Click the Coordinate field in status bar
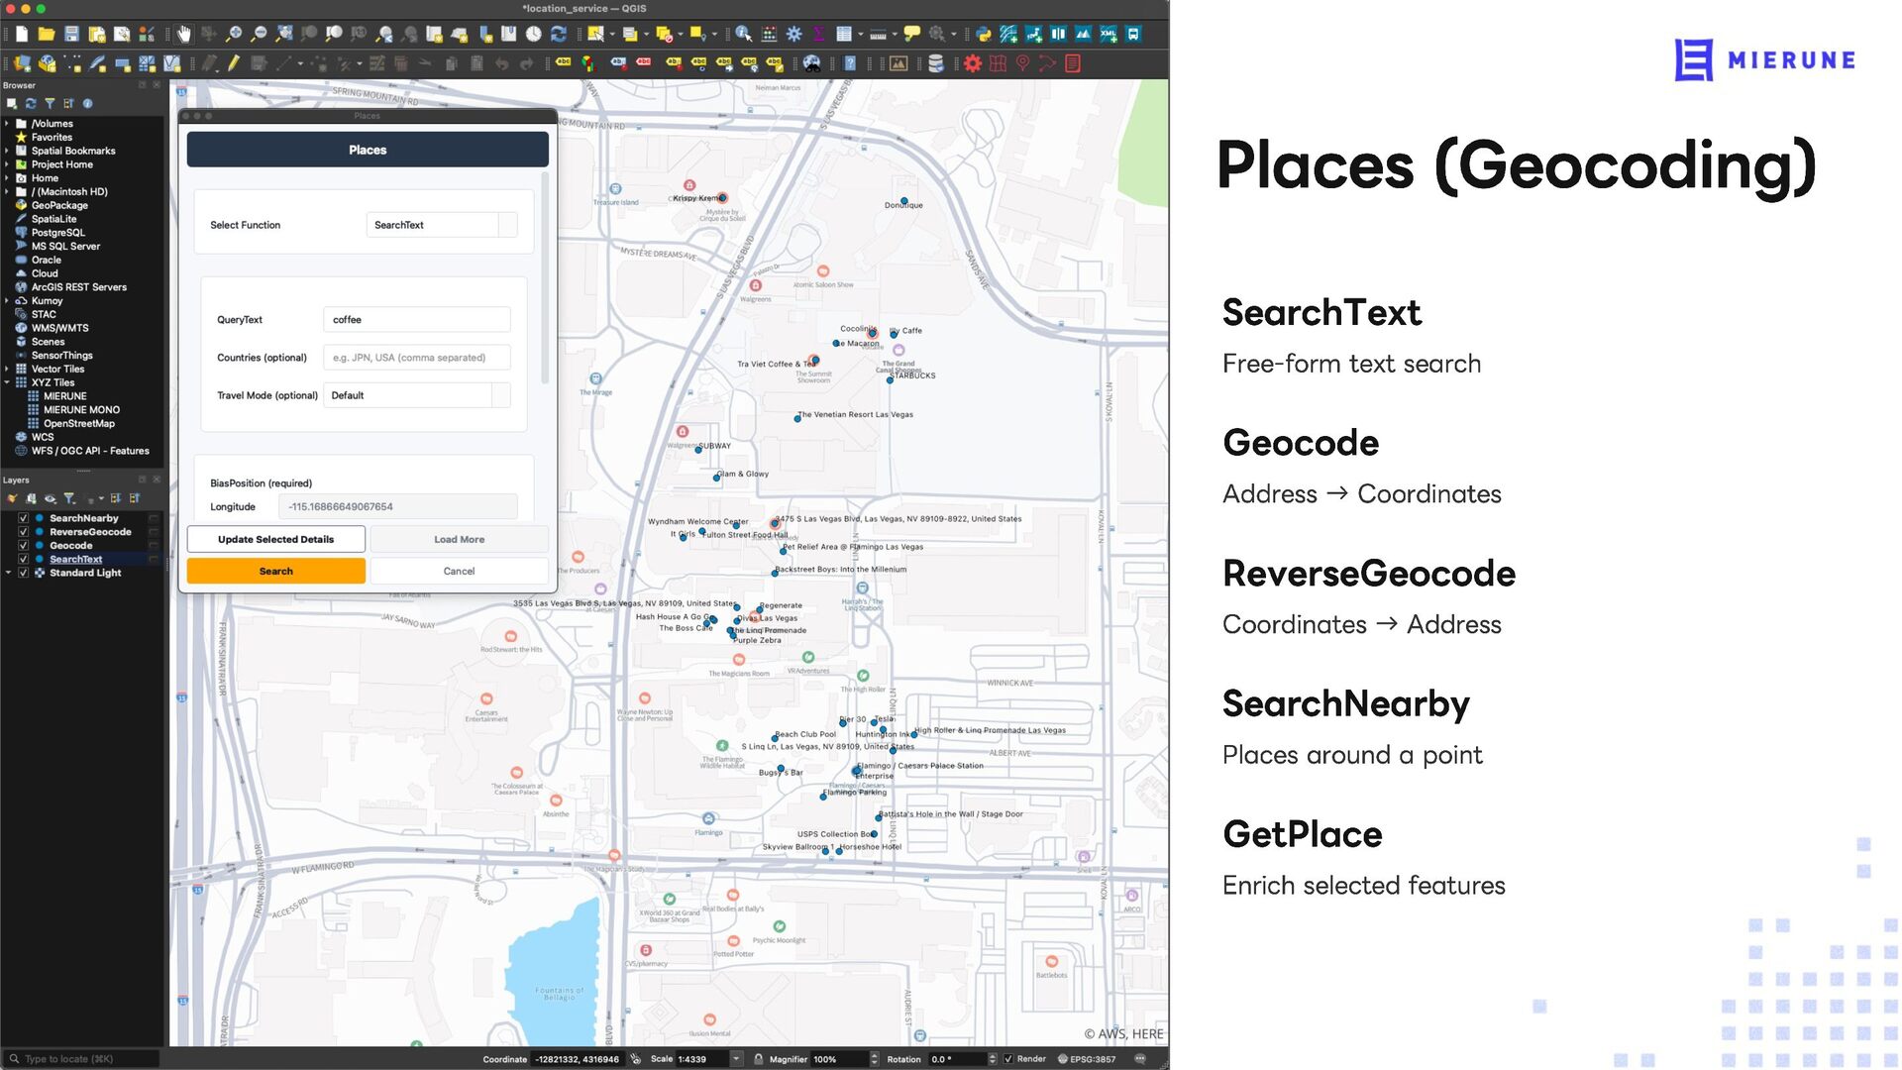Viewport: 1902px width, 1070px height. tap(579, 1059)
